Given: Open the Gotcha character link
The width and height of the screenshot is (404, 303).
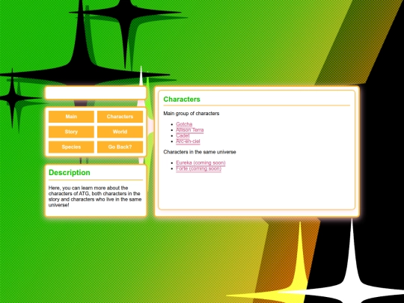Looking at the screenshot, I should [184, 124].
